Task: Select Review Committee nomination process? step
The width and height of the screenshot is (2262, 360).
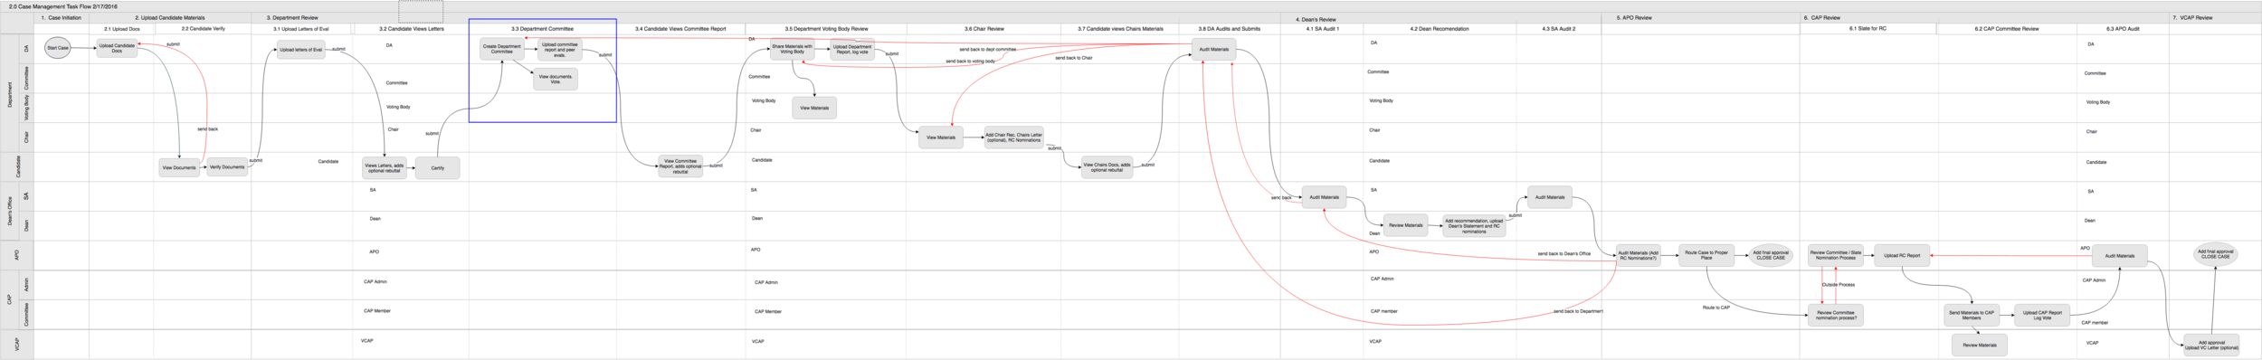Action: click(x=1836, y=315)
